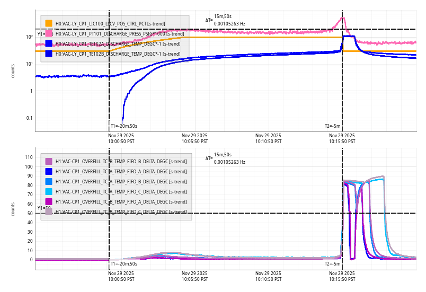The image size is (426, 292).
Task: Click the T2=-5m cursor label in upper plot
Action: (332, 126)
